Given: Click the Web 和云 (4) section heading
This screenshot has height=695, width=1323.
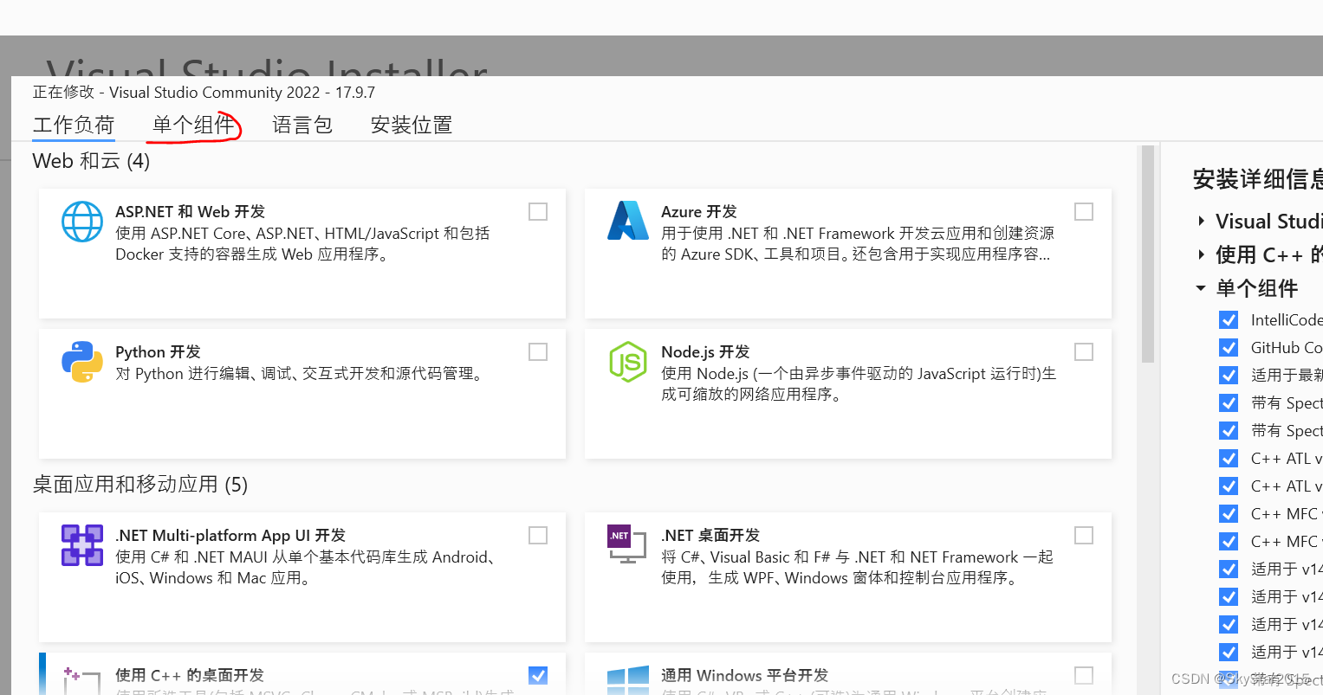Looking at the screenshot, I should (91, 161).
